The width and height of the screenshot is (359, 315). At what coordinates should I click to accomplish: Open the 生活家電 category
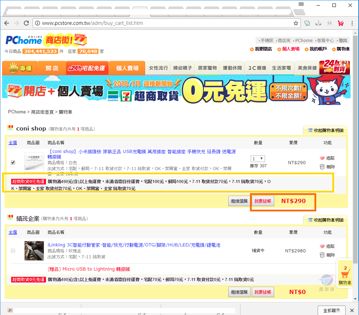(282, 68)
